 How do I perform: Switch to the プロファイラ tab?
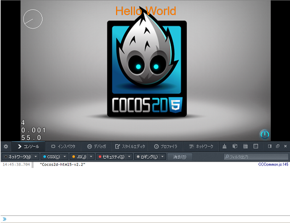[166, 147]
